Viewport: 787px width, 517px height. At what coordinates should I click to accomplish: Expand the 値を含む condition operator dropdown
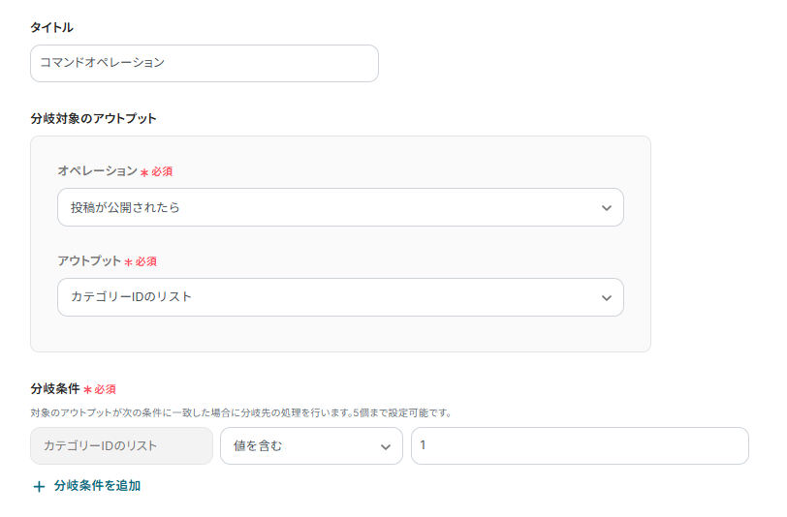click(x=310, y=446)
